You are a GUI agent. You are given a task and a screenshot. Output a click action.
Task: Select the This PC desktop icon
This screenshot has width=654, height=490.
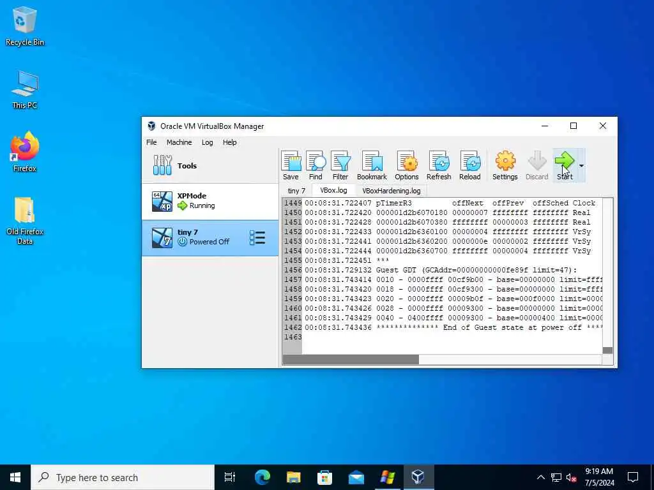coord(25,89)
